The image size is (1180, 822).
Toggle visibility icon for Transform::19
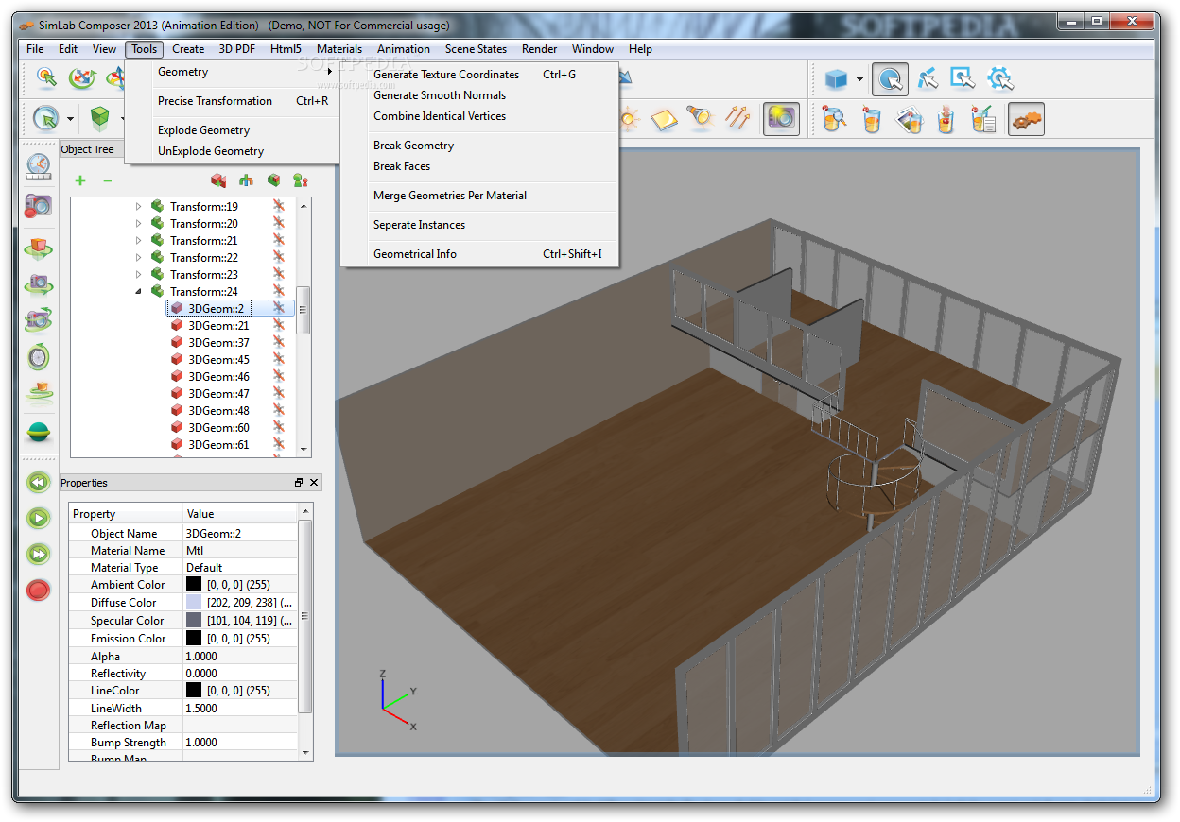279,206
